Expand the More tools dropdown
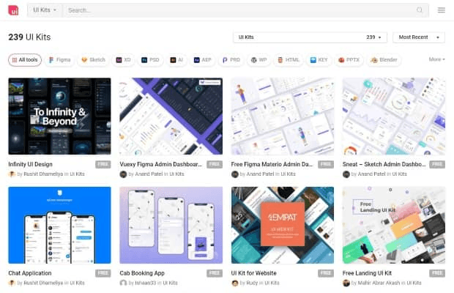Screen dimensions: 454x293 click(x=436, y=59)
